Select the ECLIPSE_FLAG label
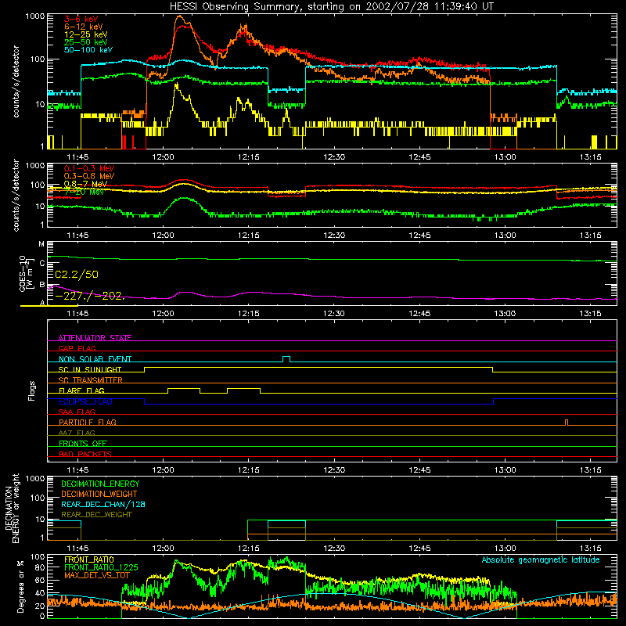The height and width of the screenshot is (626, 626). tap(85, 401)
